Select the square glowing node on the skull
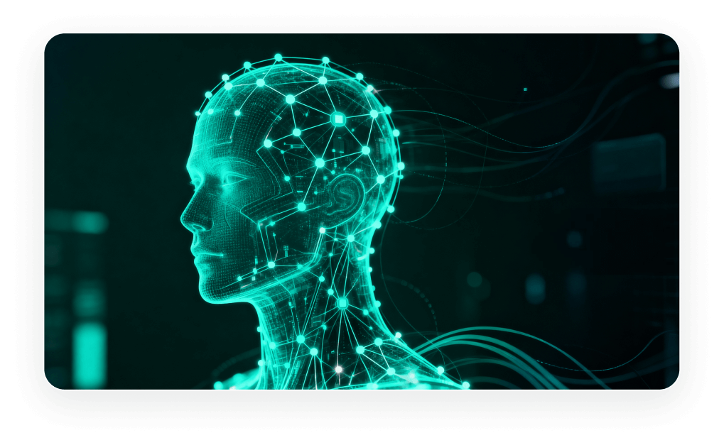This screenshot has width=724, height=445. coord(338,119)
